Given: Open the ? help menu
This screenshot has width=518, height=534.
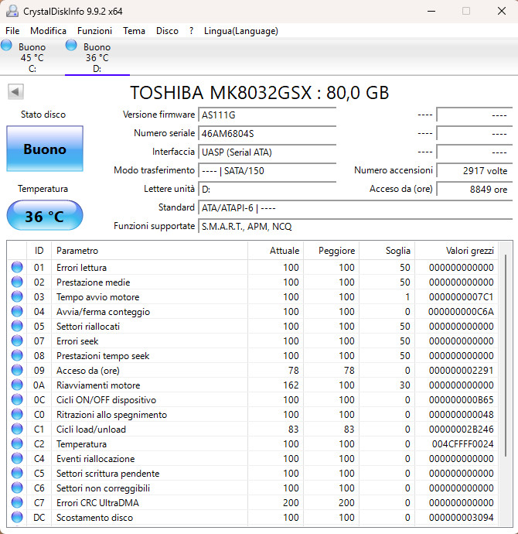Looking at the screenshot, I should (x=191, y=31).
